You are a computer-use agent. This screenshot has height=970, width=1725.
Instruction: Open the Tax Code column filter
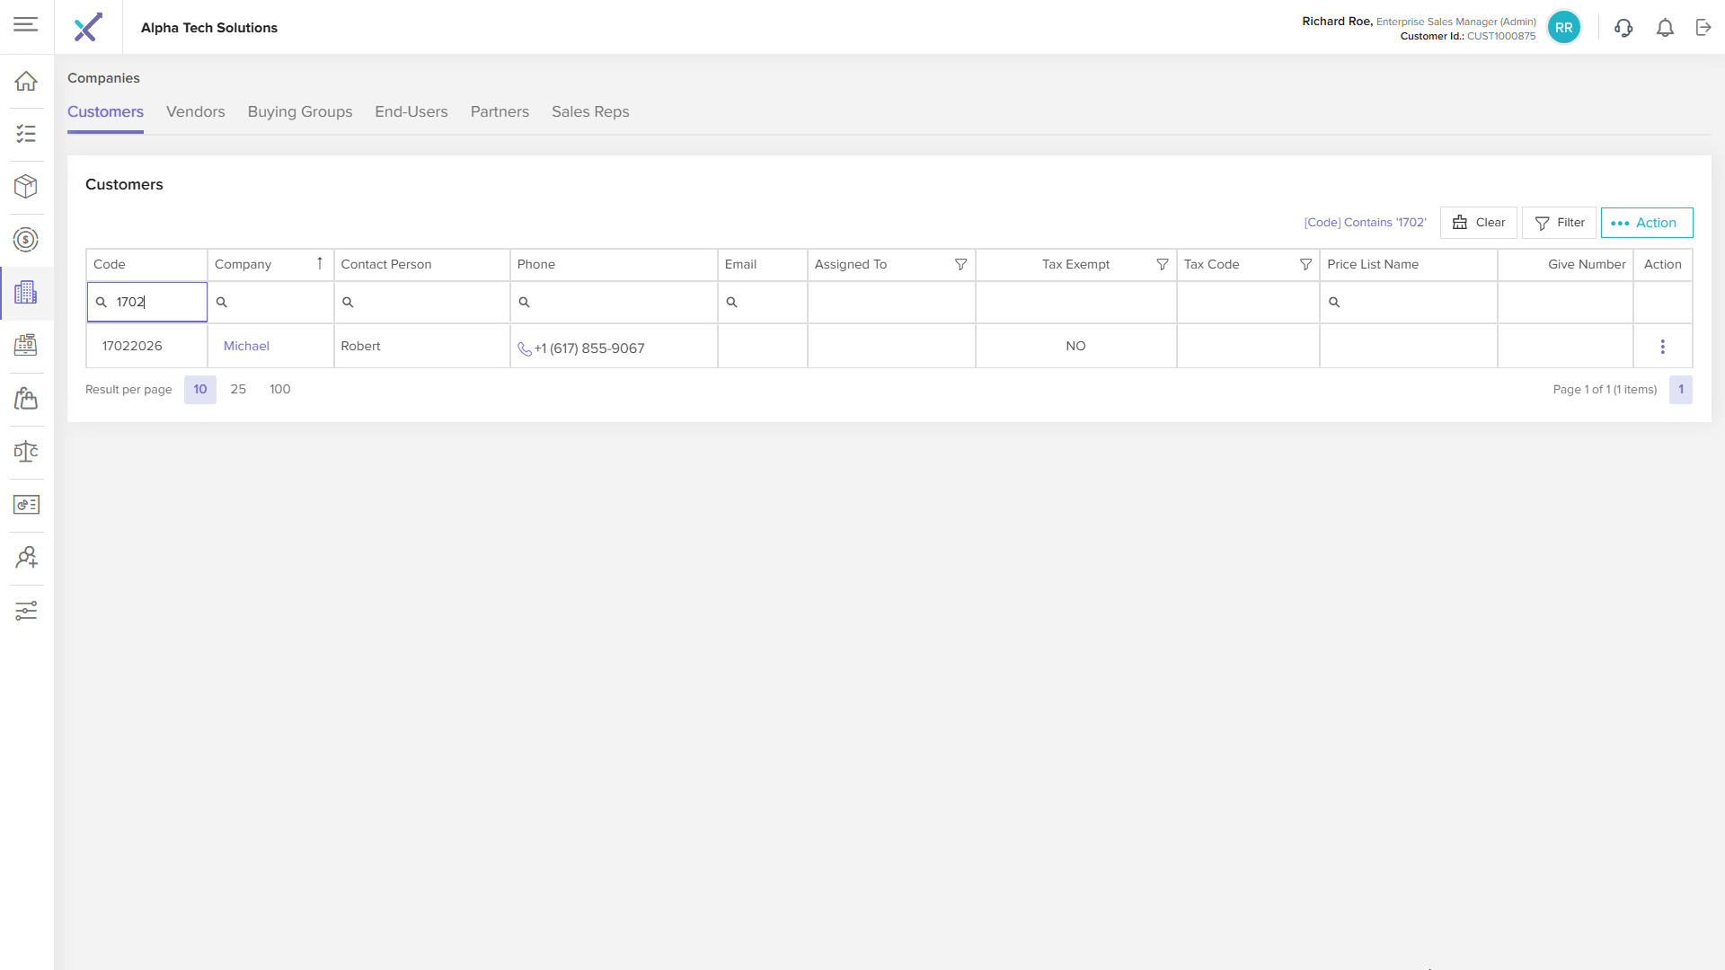coord(1305,265)
